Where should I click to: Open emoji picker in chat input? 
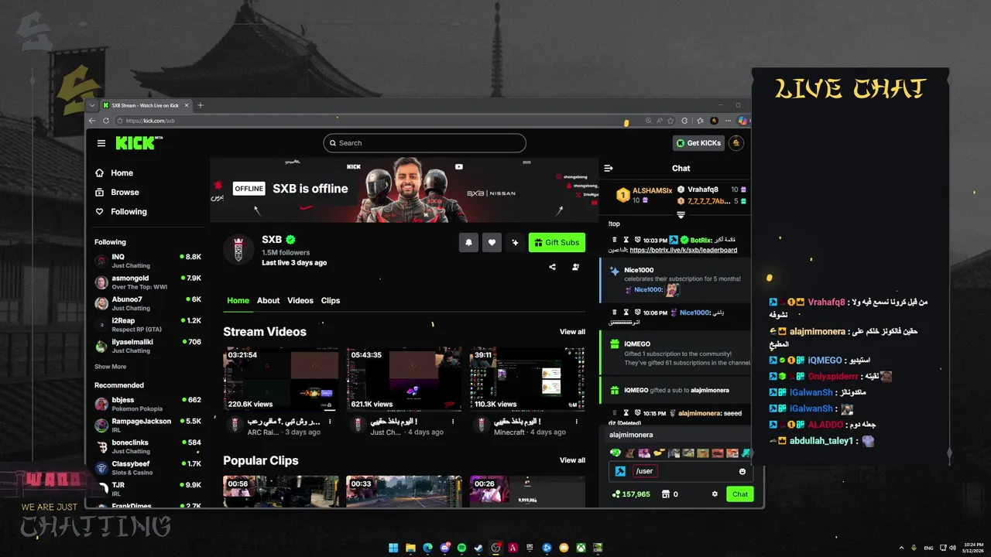(x=742, y=471)
